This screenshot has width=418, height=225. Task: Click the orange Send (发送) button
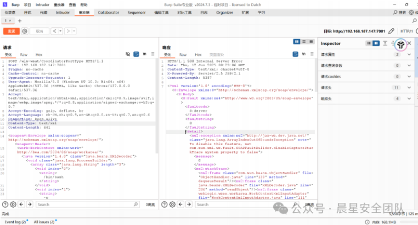(10, 32)
